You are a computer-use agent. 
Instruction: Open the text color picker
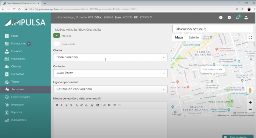click(92, 105)
